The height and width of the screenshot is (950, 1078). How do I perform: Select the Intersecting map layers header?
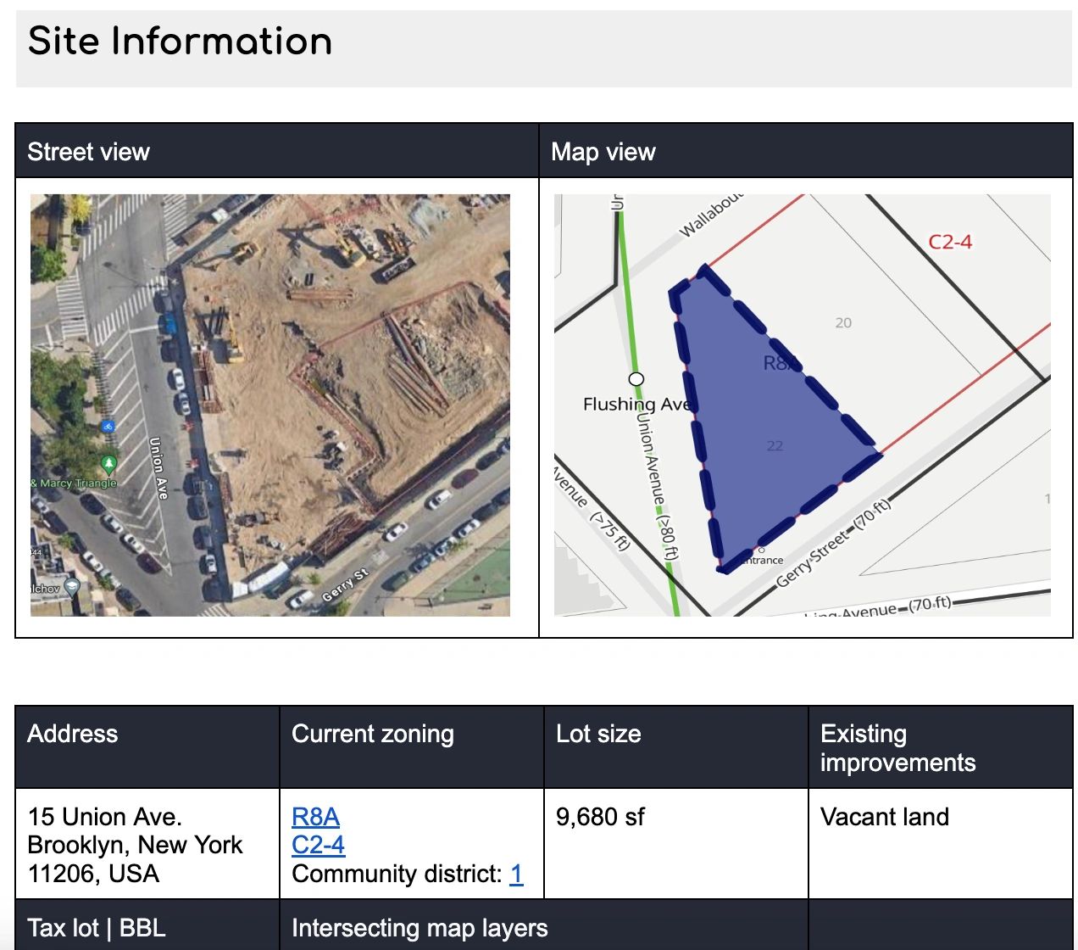tap(544, 925)
